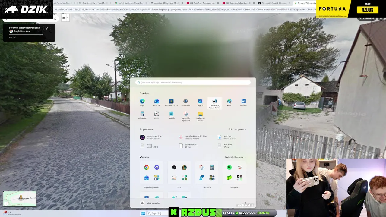Viewport: 386px width, 217px height.
Task: Click the Windows Start button on taskbar
Action: click(x=143, y=213)
